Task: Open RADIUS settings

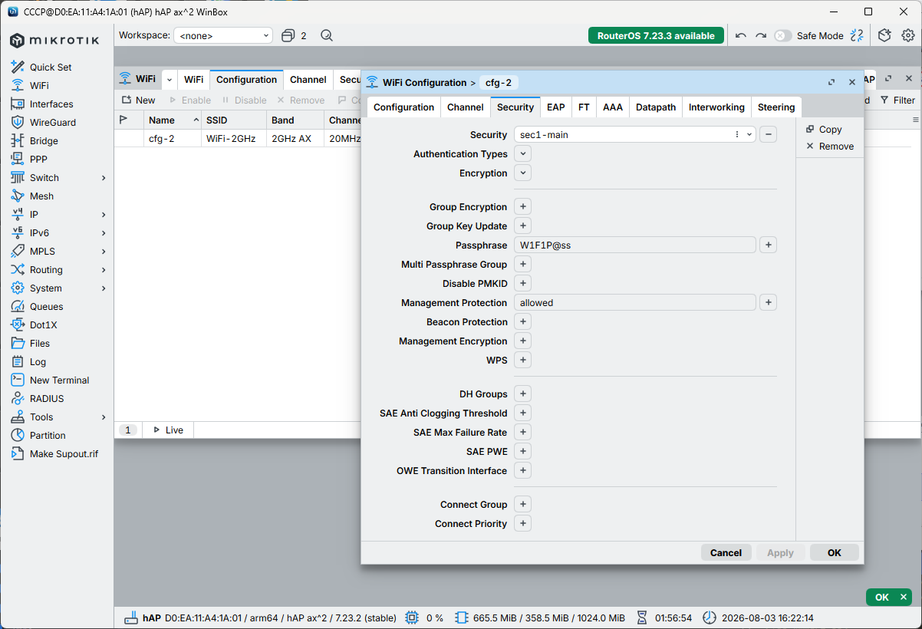Action: click(x=47, y=399)
